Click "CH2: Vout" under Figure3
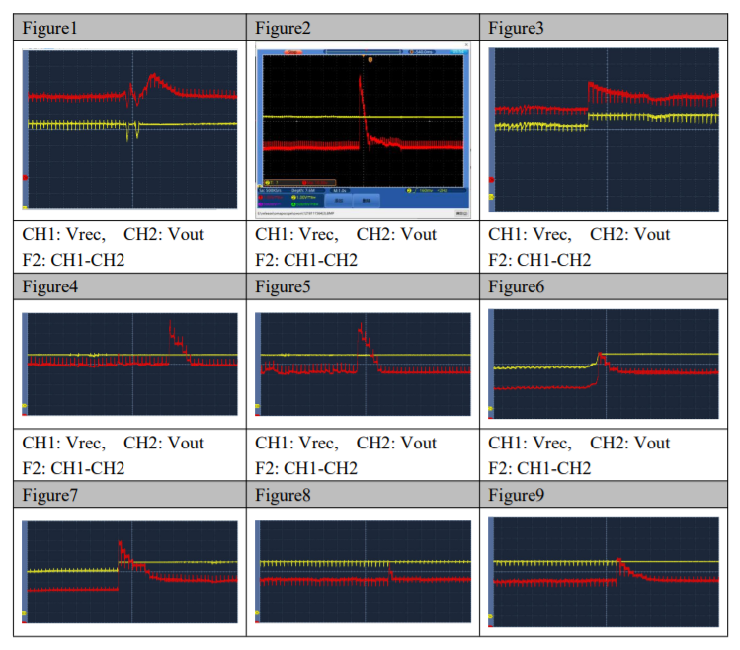The height and width of the screenshot is (650, 740). tap(630, 234)
